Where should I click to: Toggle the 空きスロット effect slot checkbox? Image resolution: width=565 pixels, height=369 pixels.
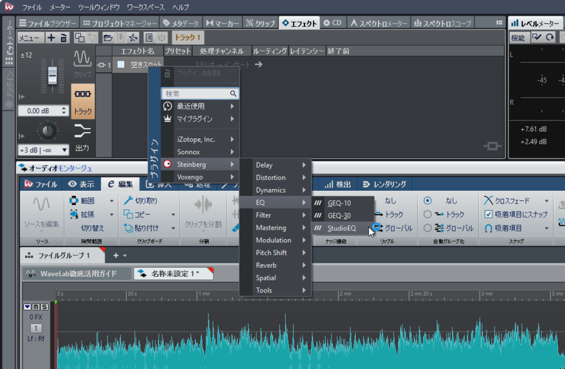tap(121, 65)
